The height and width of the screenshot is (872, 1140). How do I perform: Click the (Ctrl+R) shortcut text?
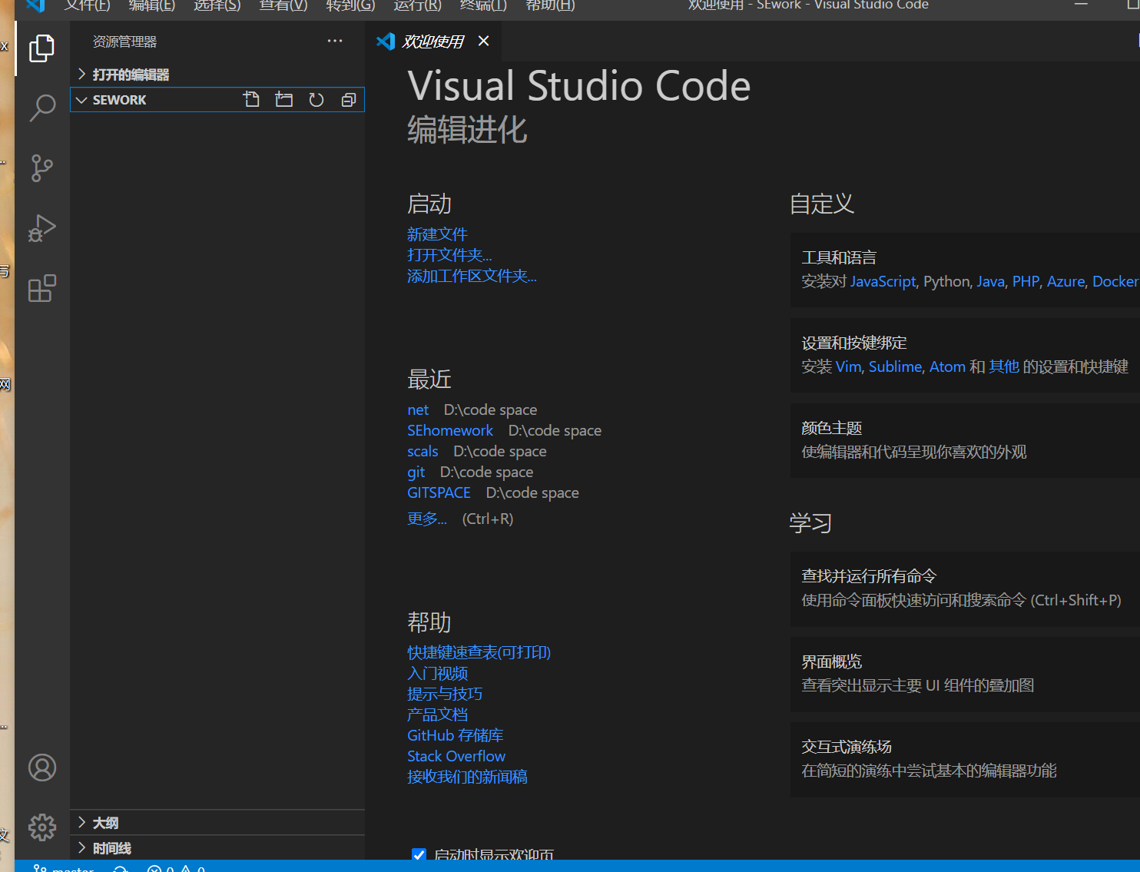[488, 519]
